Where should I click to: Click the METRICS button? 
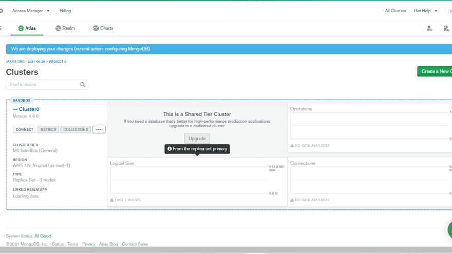point(48,130)
